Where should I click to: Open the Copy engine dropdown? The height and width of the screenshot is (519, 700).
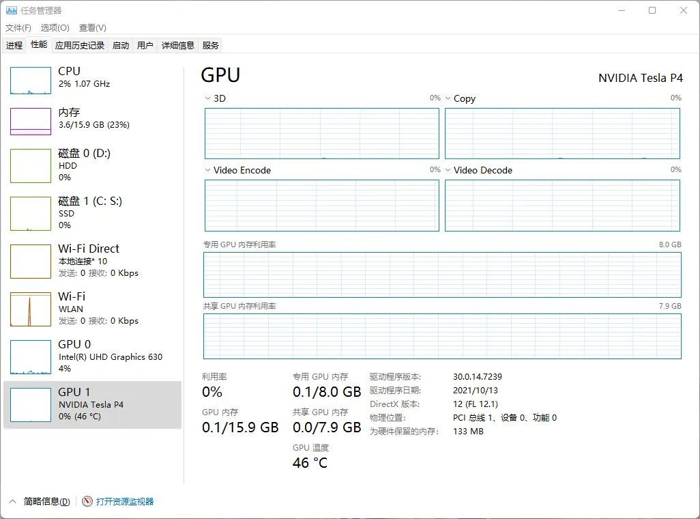[x=448, y=98]
